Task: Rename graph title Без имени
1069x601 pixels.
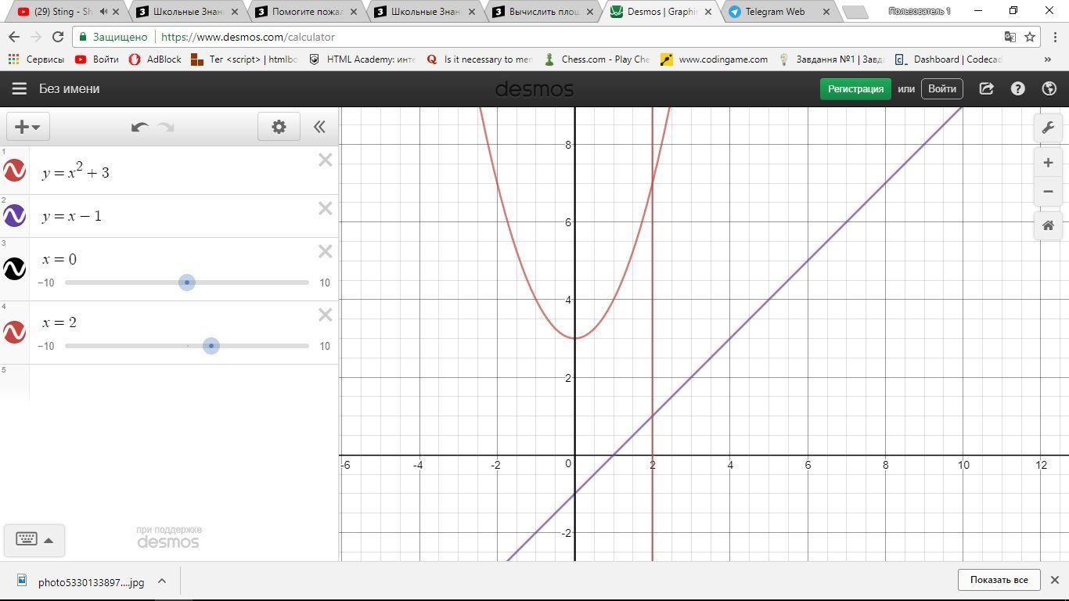Action: [x=70, y=89]
